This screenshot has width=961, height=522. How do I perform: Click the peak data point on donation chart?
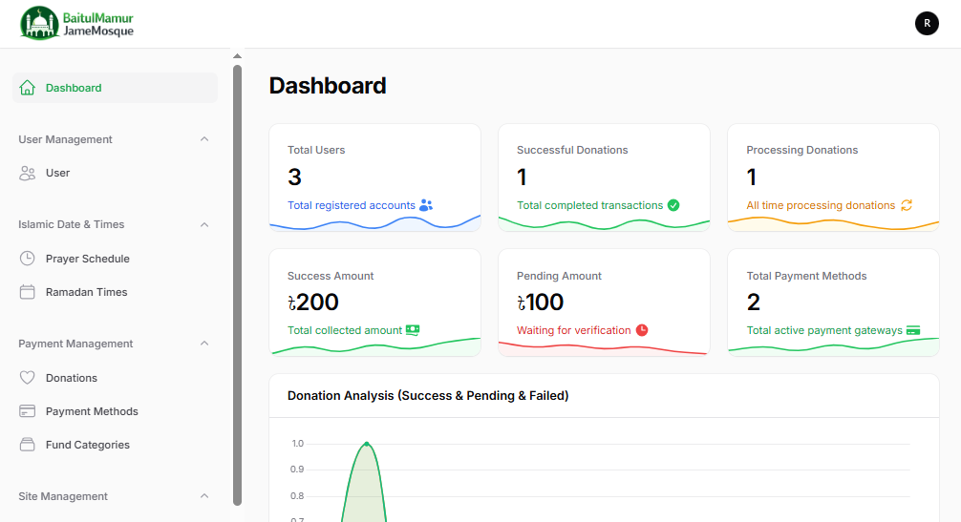366,444
